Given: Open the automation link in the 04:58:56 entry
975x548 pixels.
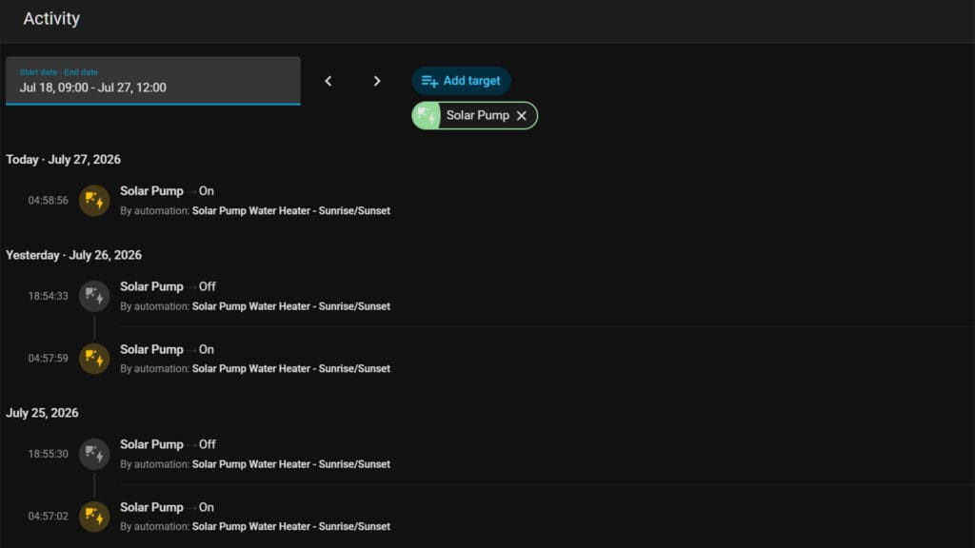Looking at the screenshot, I should (291, 210).
